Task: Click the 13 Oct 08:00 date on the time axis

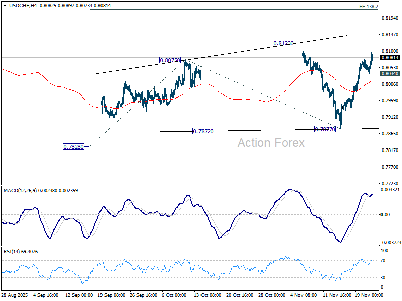Action: (207, 296)
